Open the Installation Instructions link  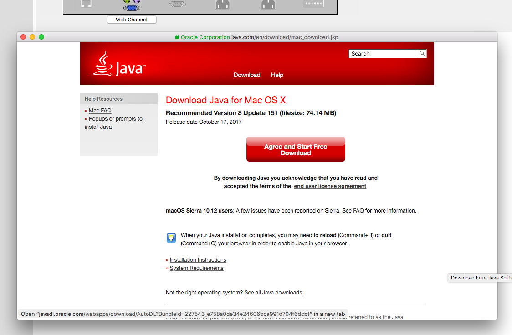tap(198, 259)
